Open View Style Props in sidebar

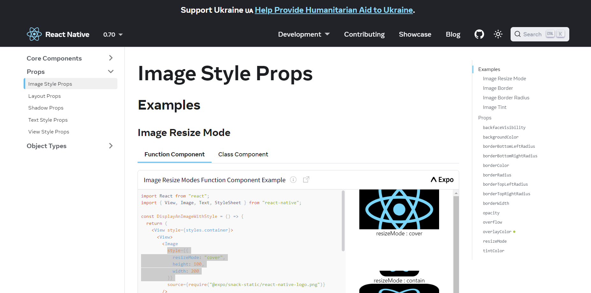tap(49, 132)
